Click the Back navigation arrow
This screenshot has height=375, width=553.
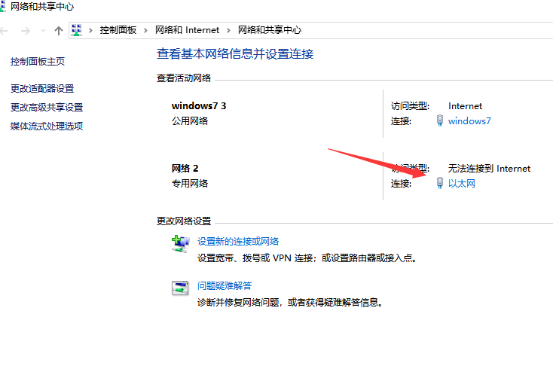tap(5, 30)
